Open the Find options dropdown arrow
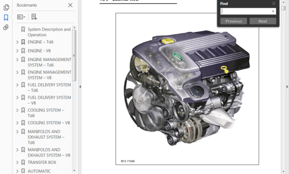Image resolution: width=289 pixels, height=174 pixels. (x=273, y=12)
